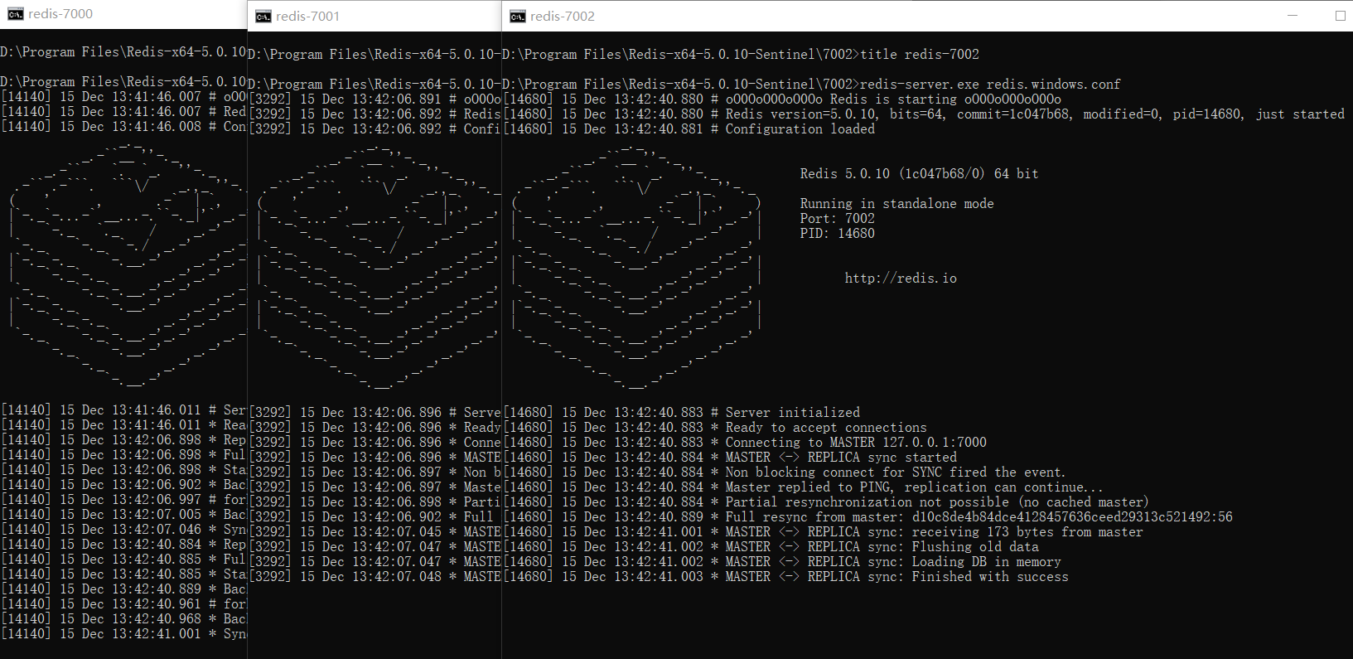1353x659 pixels.
Task: Click the Redis ASCII logo in redis-7000
Action: (128, 265)
